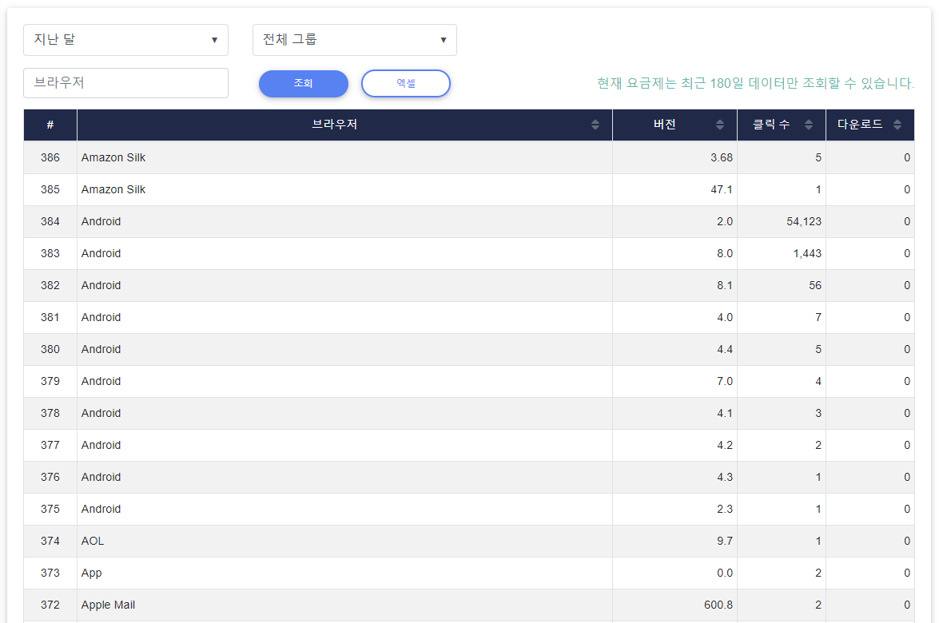
Task: Click version value 2.3
Action: point(725,509)
